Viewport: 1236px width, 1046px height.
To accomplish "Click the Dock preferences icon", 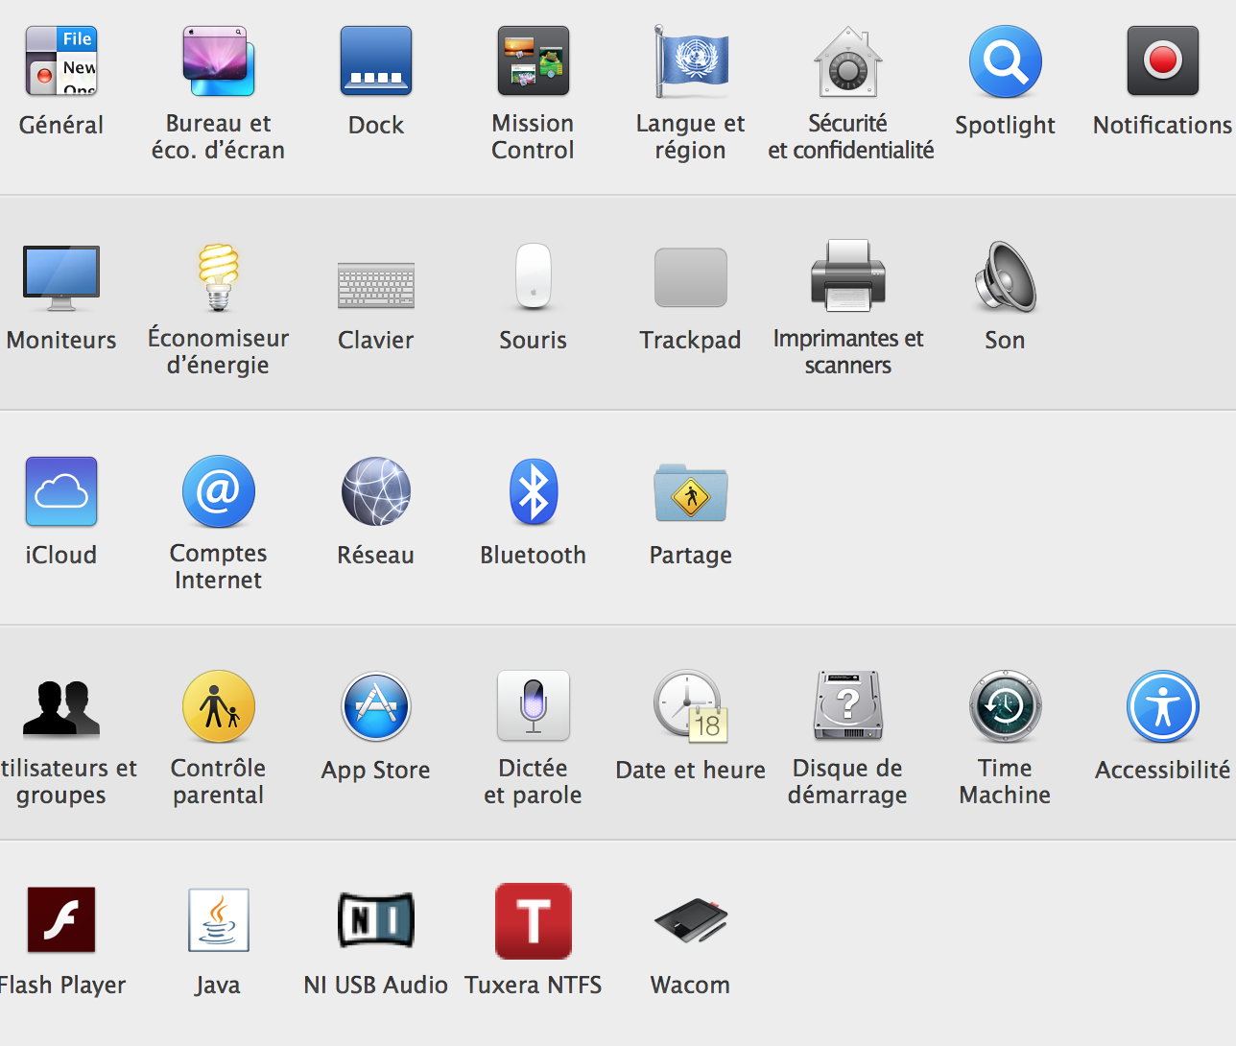I will pyautogui.click(x=376, y=61).
